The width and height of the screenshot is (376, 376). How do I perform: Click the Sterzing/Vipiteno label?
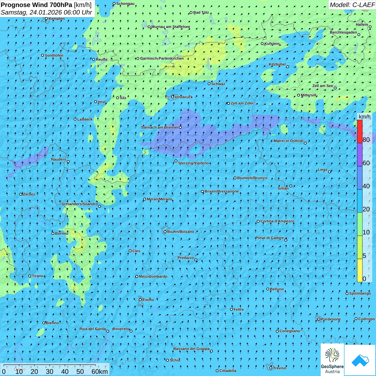pos(193,163)
